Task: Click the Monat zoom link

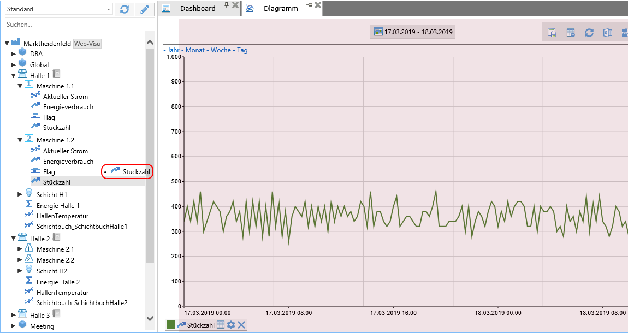Action: click(x=195, y=50)
